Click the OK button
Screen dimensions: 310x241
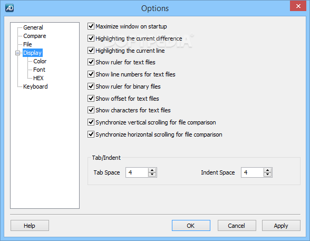click(191, 226)
